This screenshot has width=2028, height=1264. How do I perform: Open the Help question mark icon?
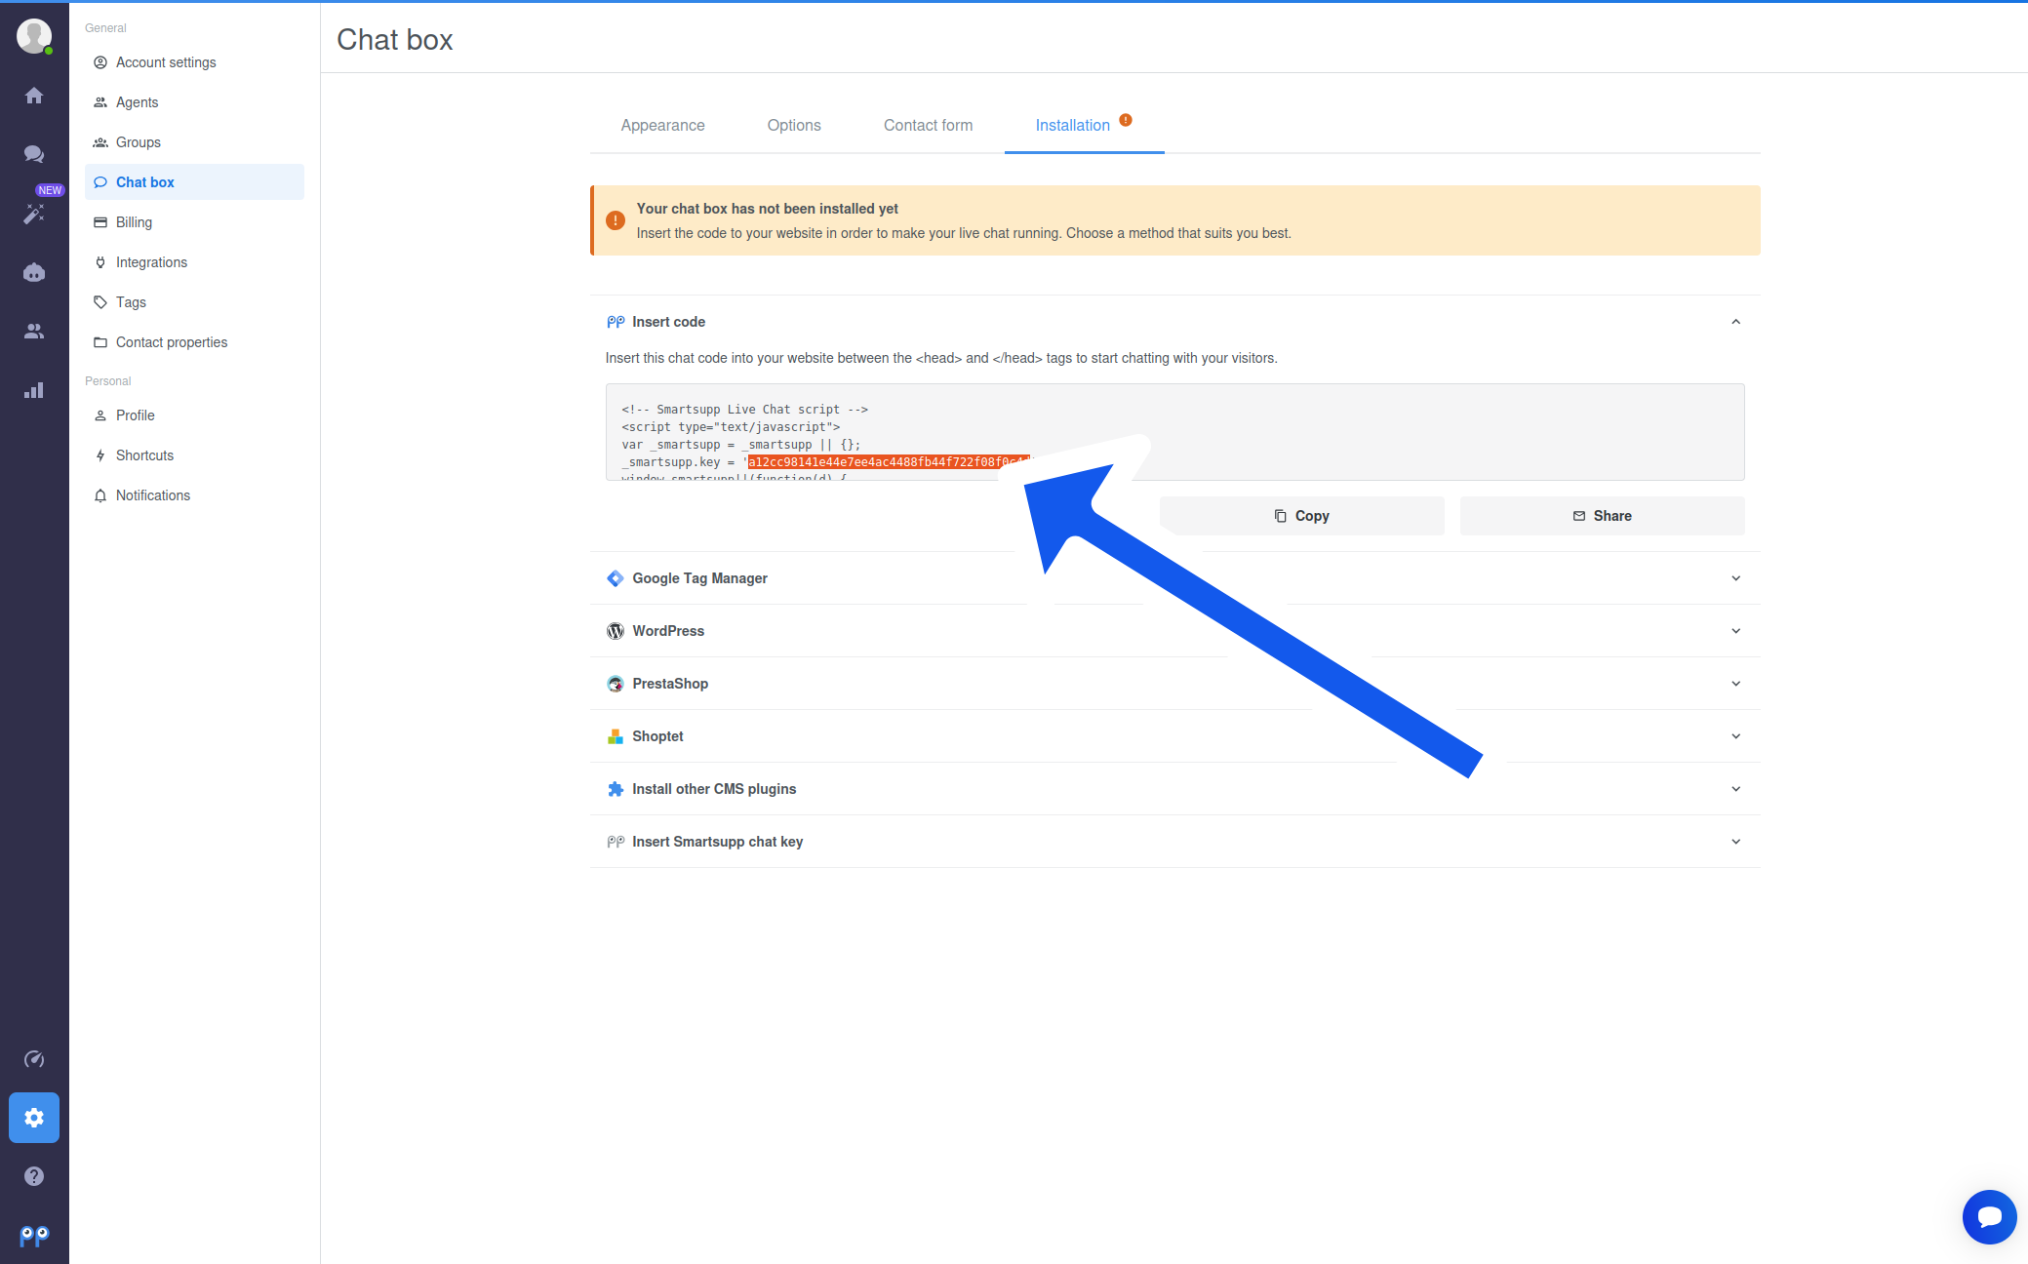point(34,1176)
